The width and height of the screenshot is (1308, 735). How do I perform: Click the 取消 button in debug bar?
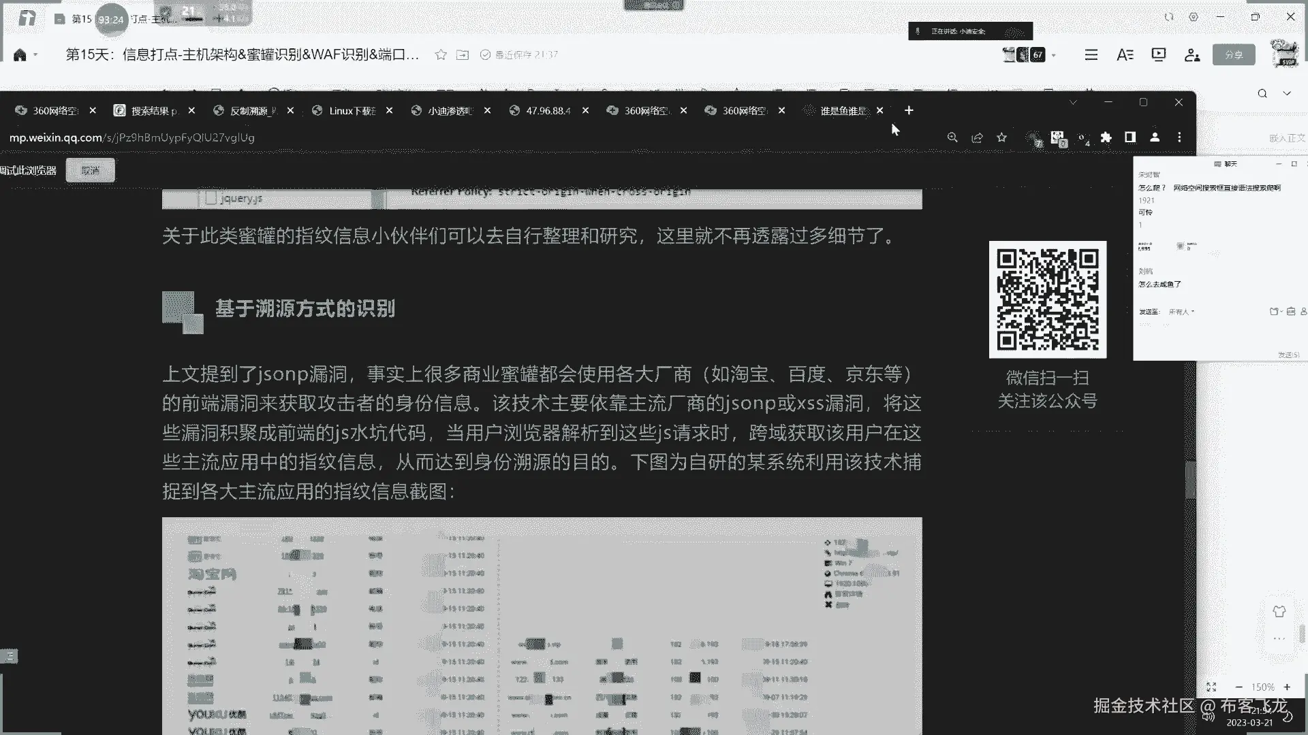[91, 170]
